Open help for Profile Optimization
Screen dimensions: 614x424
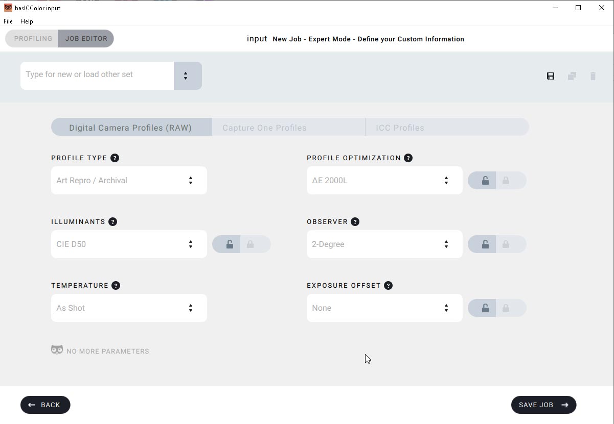point(408,158)
